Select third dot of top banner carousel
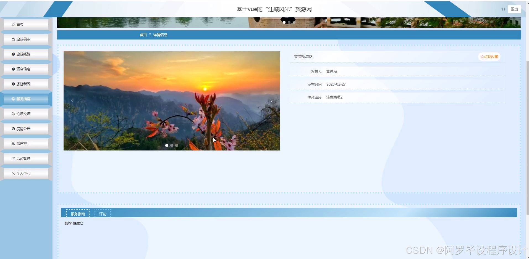Image resolution: width=529 pixels, height=259 pixels. 294,22
